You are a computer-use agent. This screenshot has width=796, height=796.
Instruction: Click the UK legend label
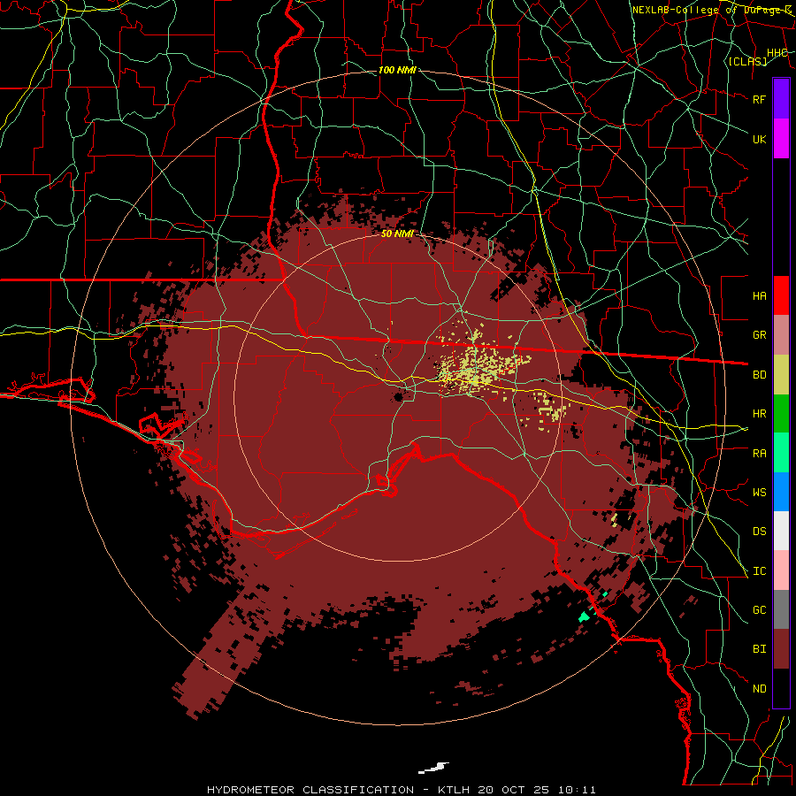click(x=759, y=139)
